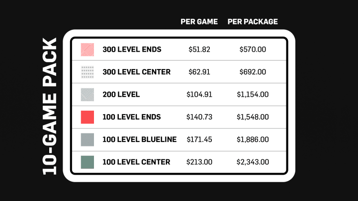The image size is (358, 201).
Task: Select the 300 LEVEL CENTER label
Action: pyautogui.click(x=136, y=72)
